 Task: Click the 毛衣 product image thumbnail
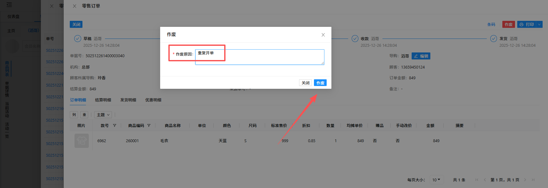pos(82,141)
